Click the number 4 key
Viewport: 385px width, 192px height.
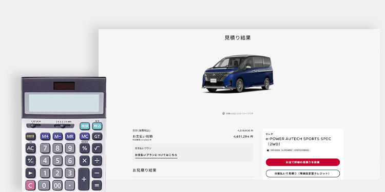[x=45, y=160]
